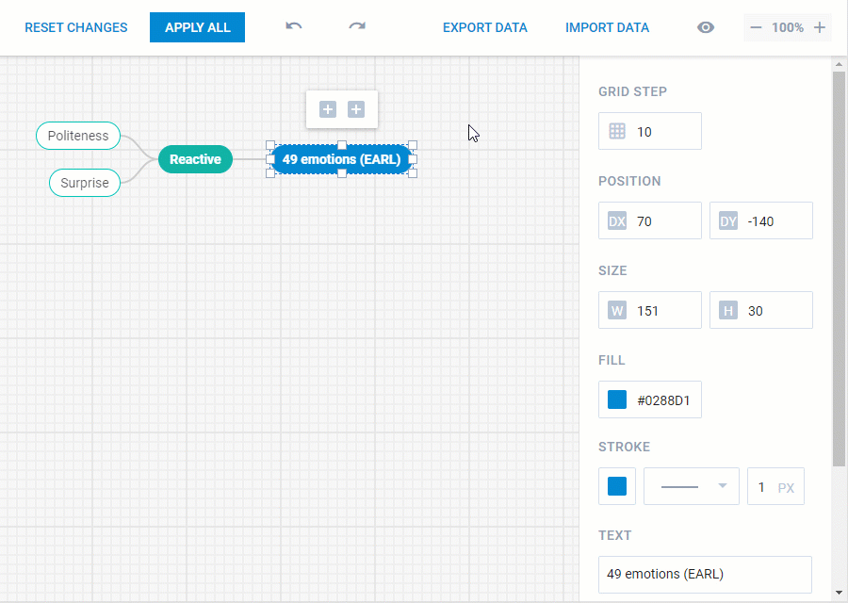Image resolution: width=848 pixels, height=603 pixels.
Task: Click the right plus icon above the selected node
Action: (x=356, y=109)
